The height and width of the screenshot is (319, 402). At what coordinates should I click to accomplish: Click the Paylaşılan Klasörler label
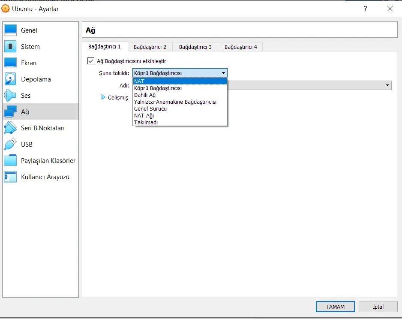48,161
